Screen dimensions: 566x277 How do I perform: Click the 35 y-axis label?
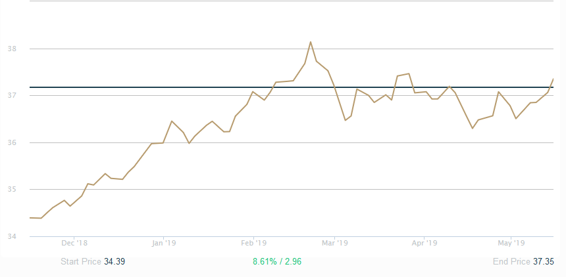tap(12, 190)
